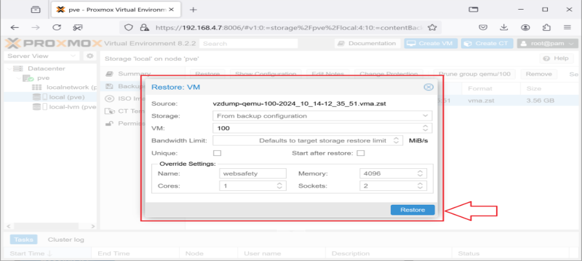The width and height of the screenshot is (582, 261).
Task: Open the Firefox downloads icon
Action: tap(504, 28)
